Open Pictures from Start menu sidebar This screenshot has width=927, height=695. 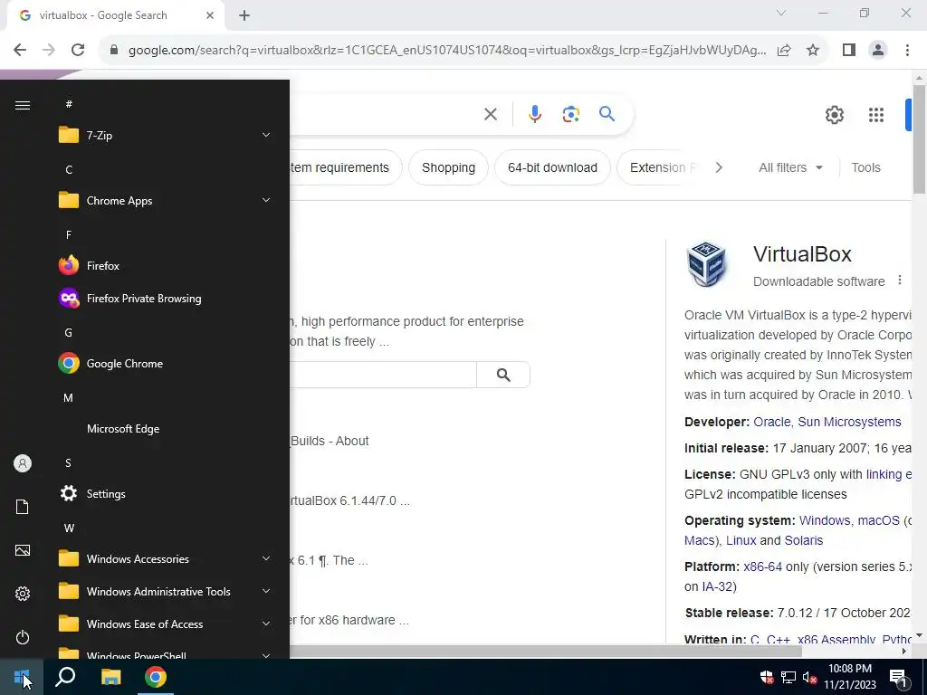click(23, 550)
